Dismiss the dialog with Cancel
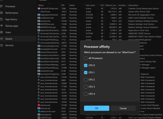This screenshot has width=163, height=119. [123, 108]
